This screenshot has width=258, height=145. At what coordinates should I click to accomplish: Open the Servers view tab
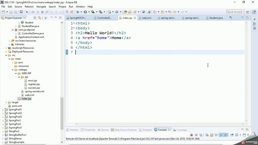[103, 130]
